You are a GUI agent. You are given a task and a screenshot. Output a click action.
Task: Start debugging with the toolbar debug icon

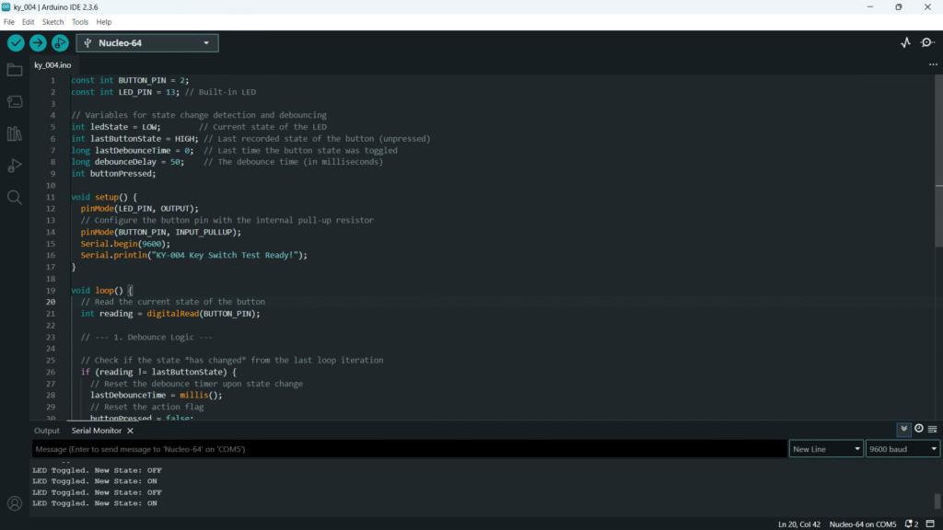tap(60, 43)
